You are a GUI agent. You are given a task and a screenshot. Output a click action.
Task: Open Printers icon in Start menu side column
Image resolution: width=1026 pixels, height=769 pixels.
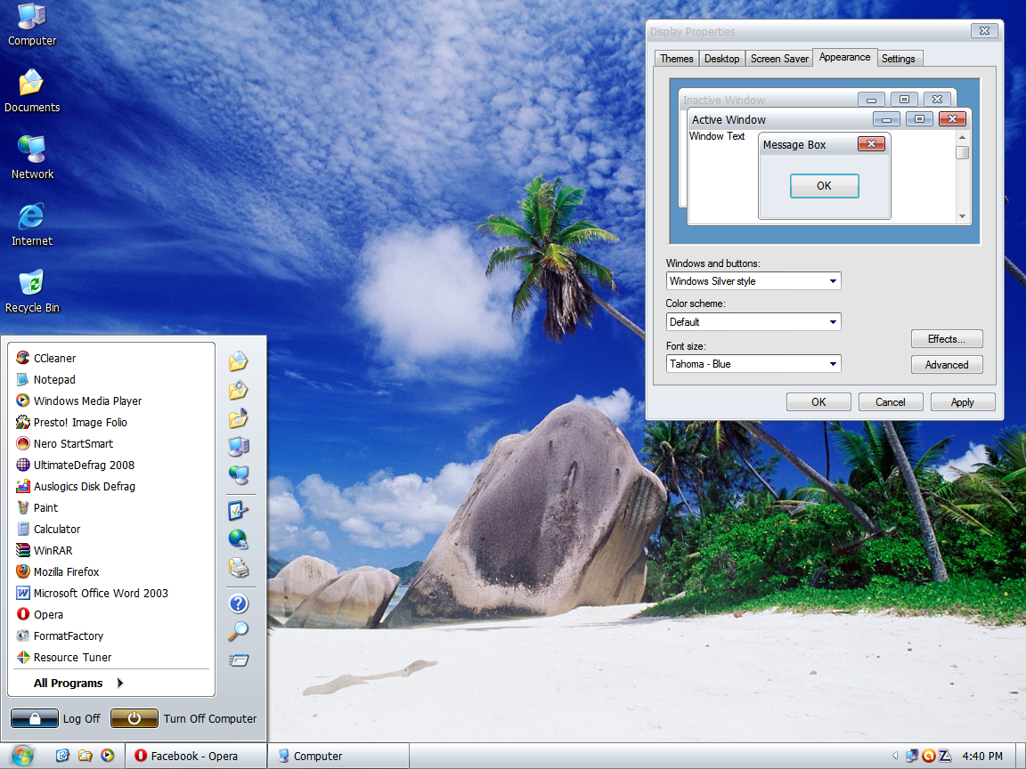238,567
